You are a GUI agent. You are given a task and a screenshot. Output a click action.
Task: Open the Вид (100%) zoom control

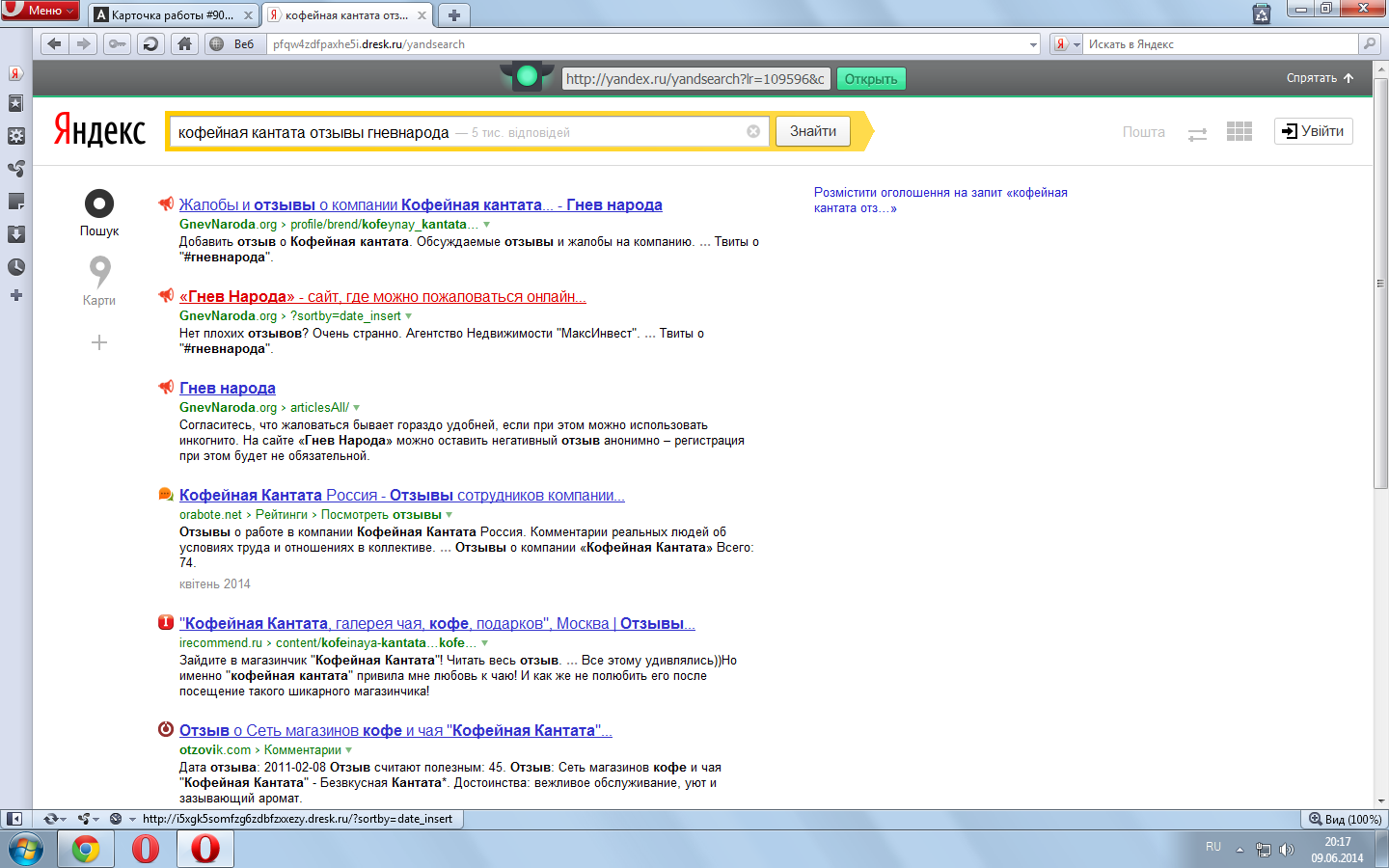coord(1345,819)
